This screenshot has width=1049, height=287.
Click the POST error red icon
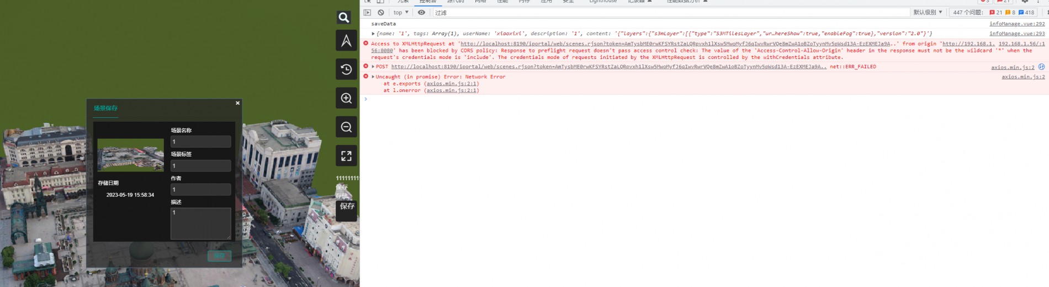(365, 66)
